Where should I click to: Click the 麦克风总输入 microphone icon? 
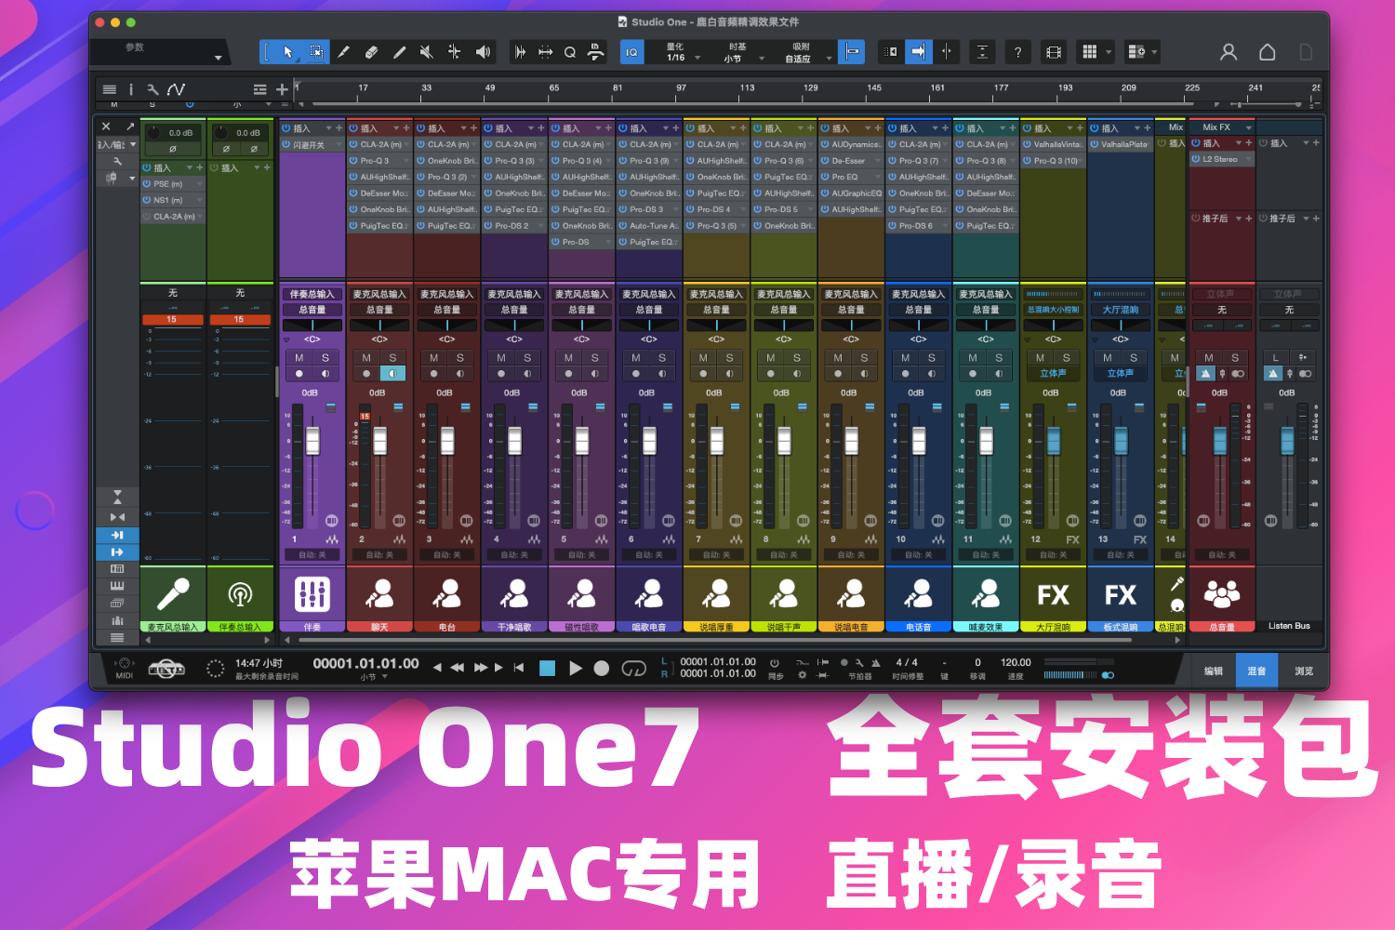click(x=173, y=593)
